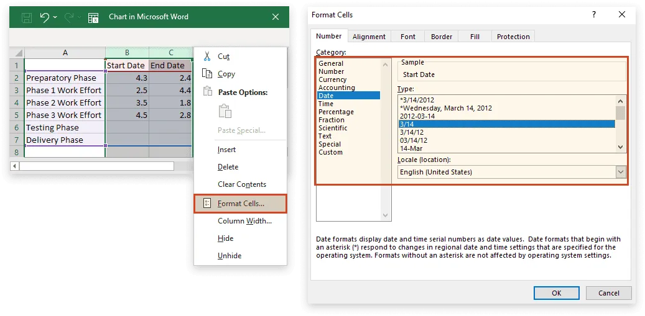This screenshot has height=316, width=645.
Task: Click the select-all corner of the spreadsheet
Action: tap(17, 53)
